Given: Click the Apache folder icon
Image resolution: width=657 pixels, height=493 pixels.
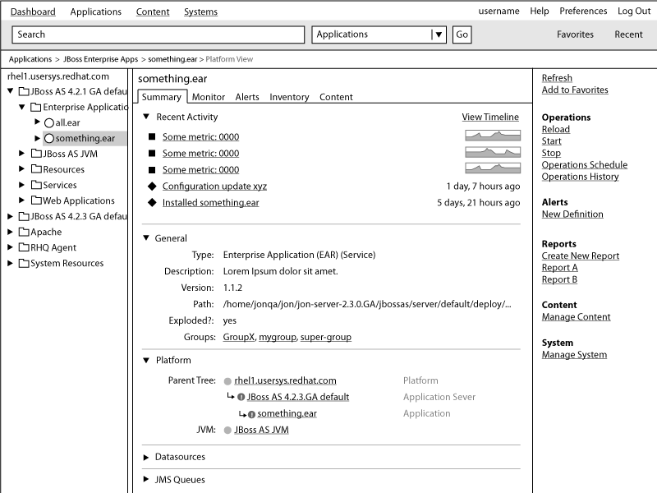Looking at the screenshot, I should click(x=24, y=232).
